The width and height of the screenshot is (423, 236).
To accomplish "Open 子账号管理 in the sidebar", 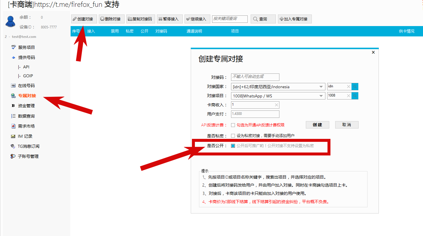I will pyautogui.click(x=28, y=156).
